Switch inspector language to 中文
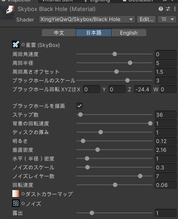The image size is (178, 219). pyautogui.click(x=59, y=32)
